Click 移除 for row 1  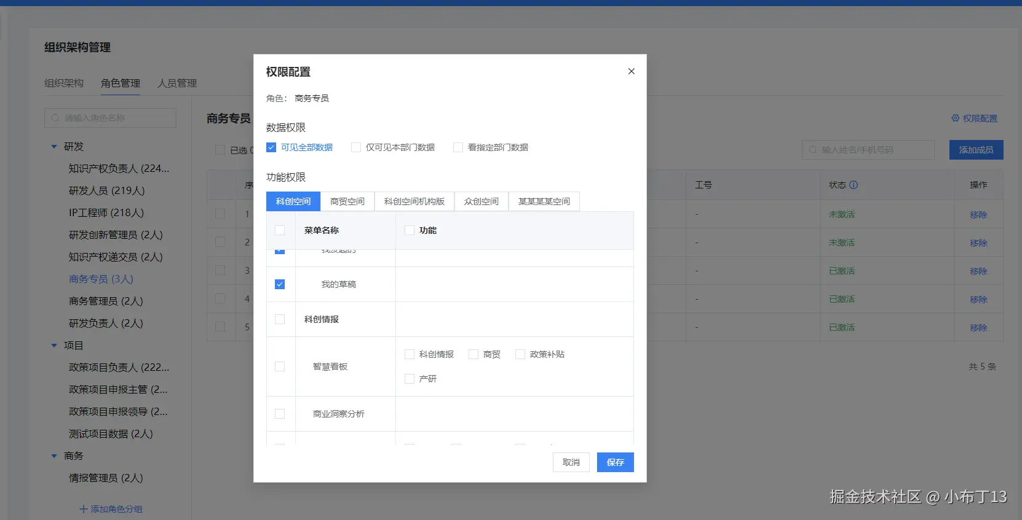[x=978, y=215]
